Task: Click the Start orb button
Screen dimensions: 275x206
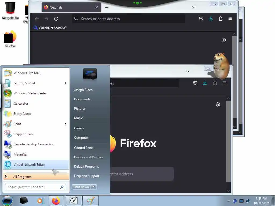Action: 7,201
